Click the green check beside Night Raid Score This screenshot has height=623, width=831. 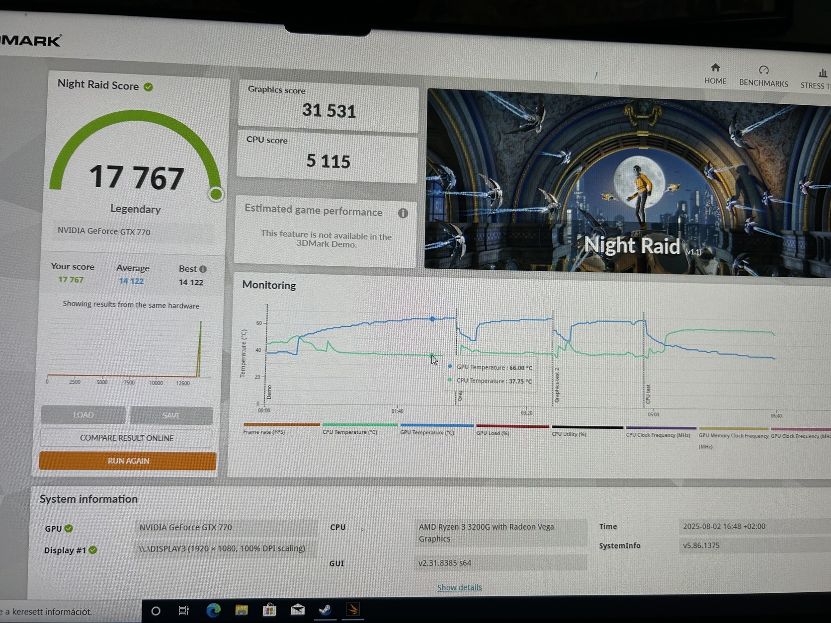pos(148,87)
